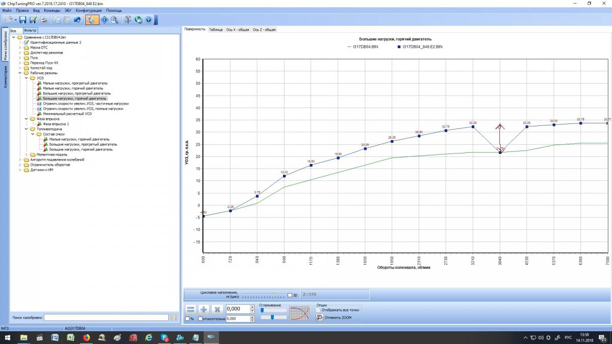Click the blue question mark help icon
The image size is (612, 344).
pyautogui.click(x=148, y=20)
